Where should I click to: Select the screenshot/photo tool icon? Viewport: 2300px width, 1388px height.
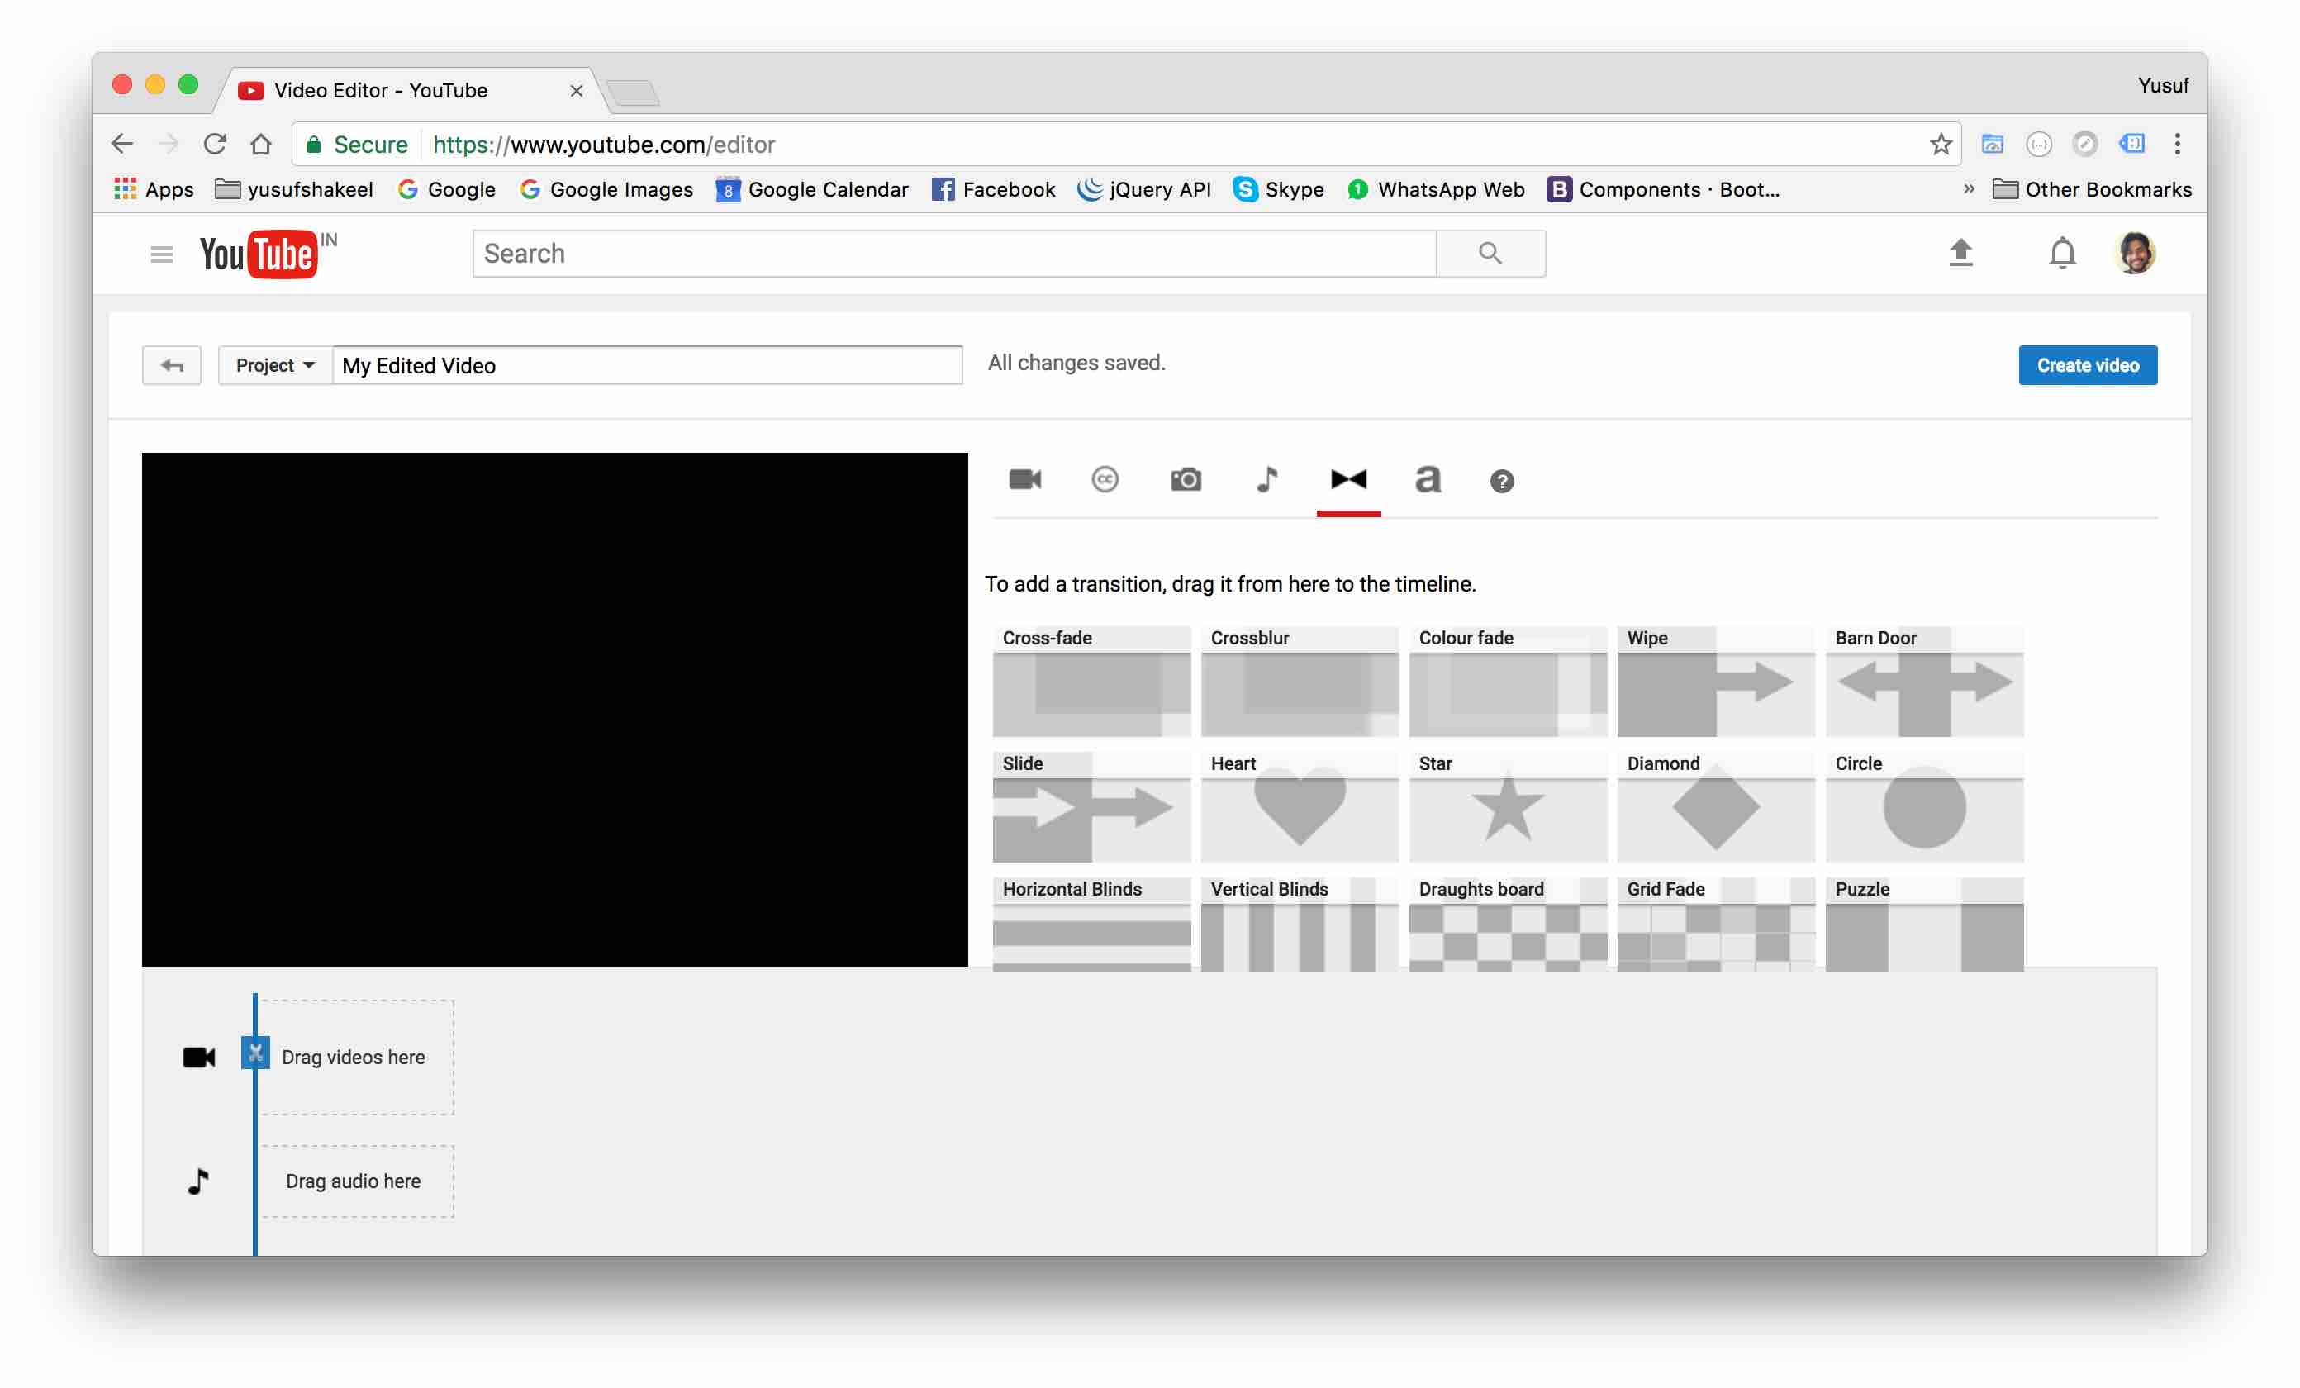[x=1186, y=480]
